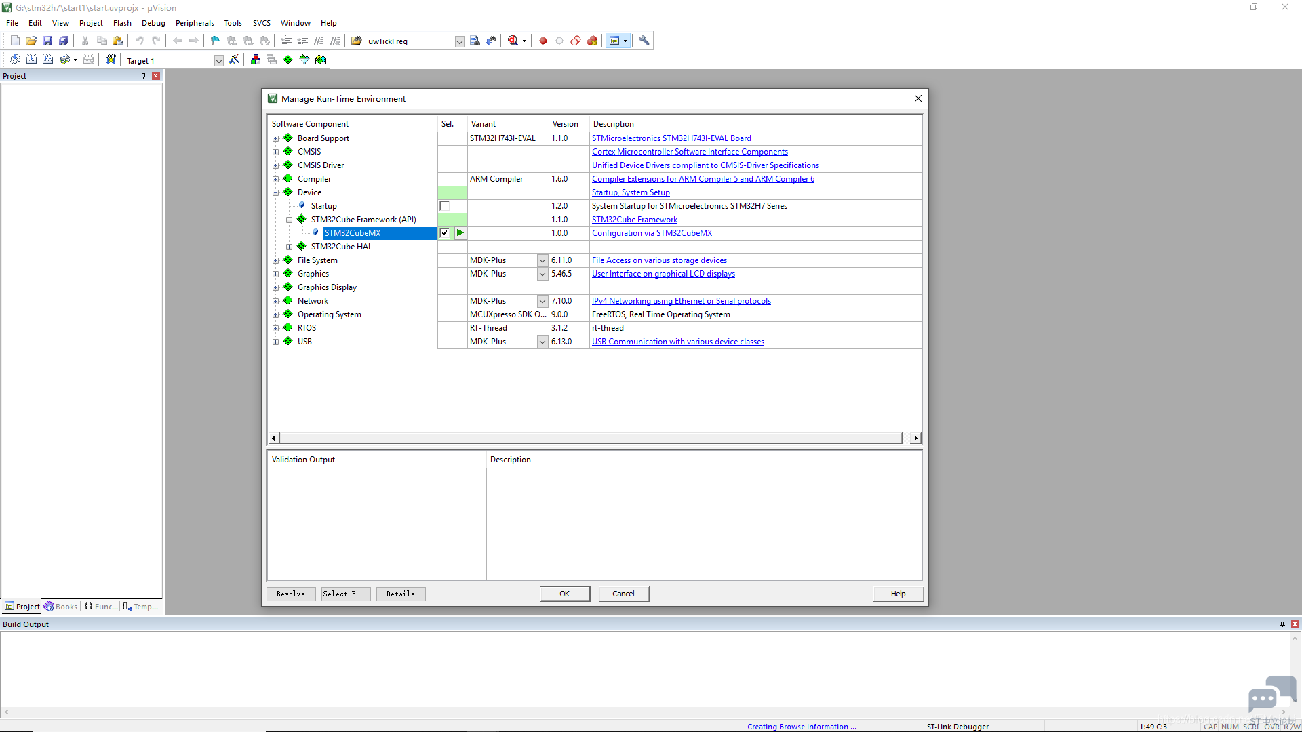Download to flash with the LOAD icon

click(x=111, y=60)
